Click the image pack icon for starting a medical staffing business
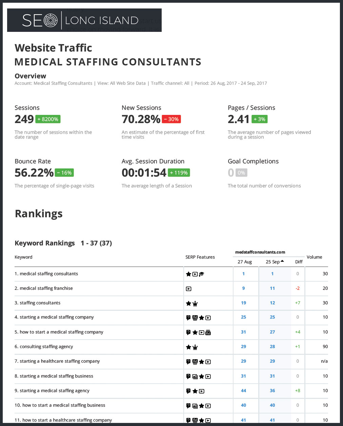 pyautogui.click(x=195, y=377)
